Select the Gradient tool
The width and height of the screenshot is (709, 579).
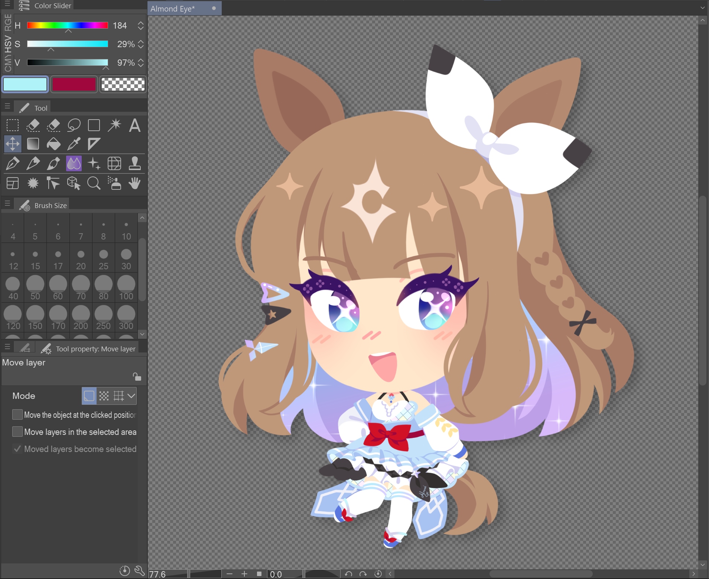(33, 144)
